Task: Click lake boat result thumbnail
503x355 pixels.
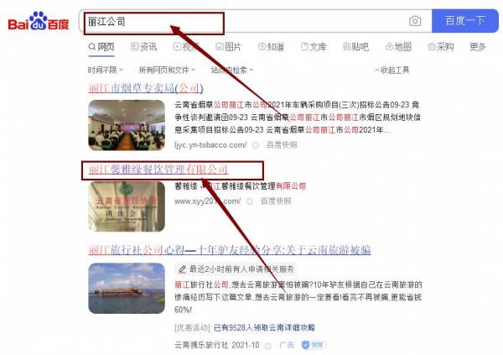Action: pos(127,288)
